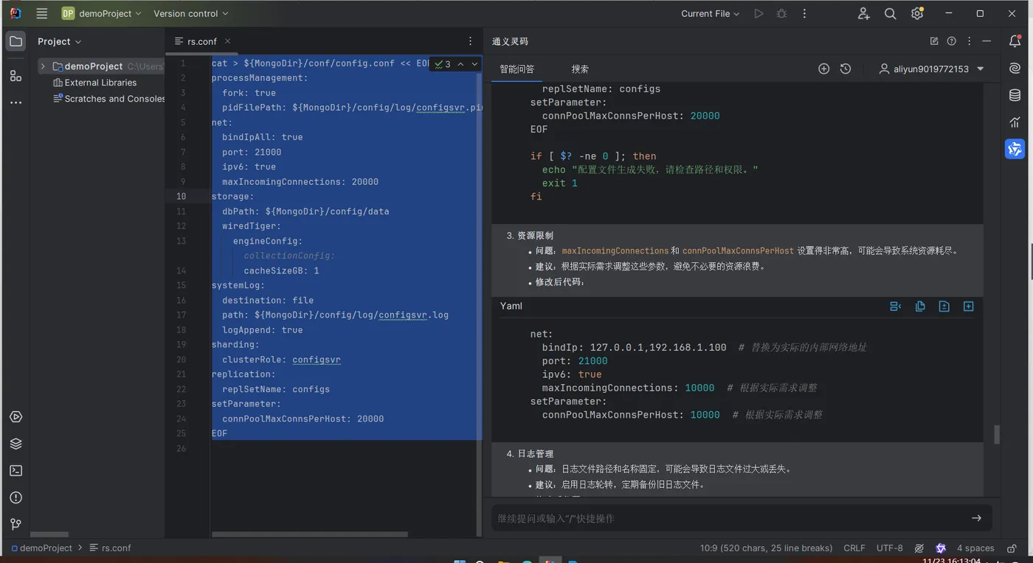Go to next highlighted problem down arrow
This screenshot has height=563, width=1033.
tap(474, 64)
